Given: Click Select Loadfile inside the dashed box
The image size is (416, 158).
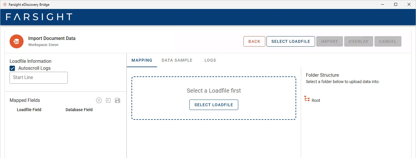Looking at the screenshot, I should (x=214, y=105).
